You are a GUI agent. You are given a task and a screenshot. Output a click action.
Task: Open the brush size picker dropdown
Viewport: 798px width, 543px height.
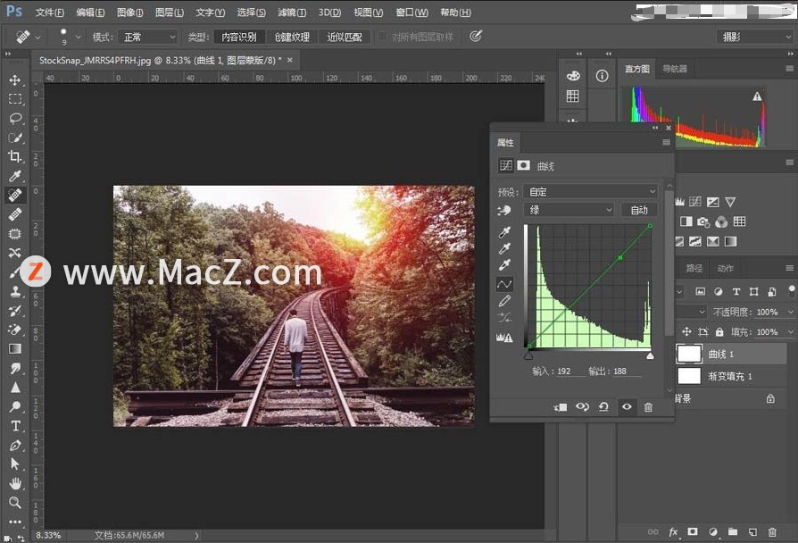[x=78, y=37]
